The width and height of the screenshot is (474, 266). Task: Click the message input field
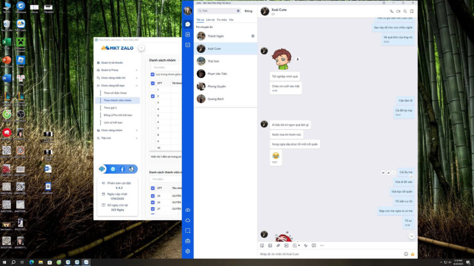(x=329, y=254)
